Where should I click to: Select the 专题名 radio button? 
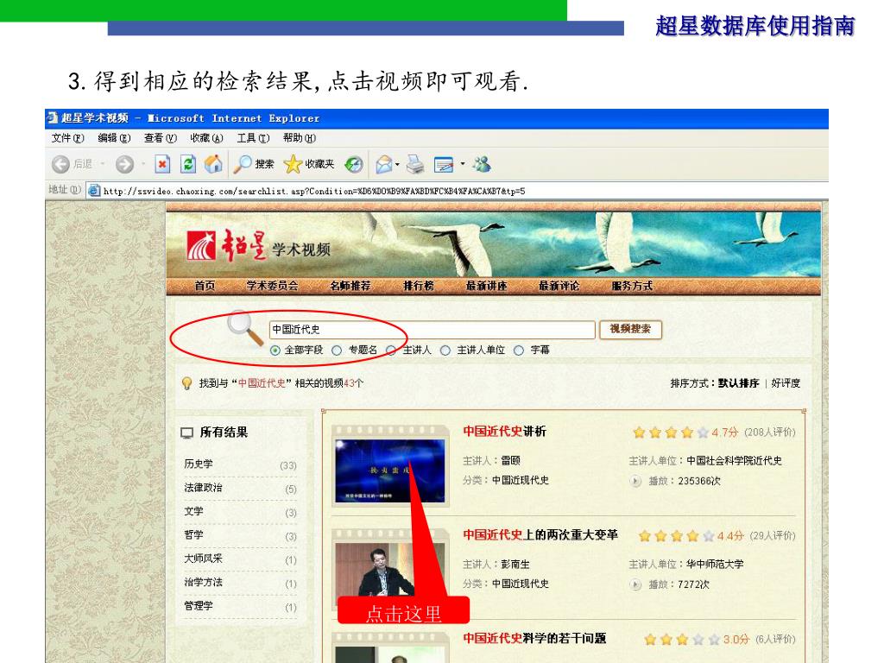click(x=337, y=350)
